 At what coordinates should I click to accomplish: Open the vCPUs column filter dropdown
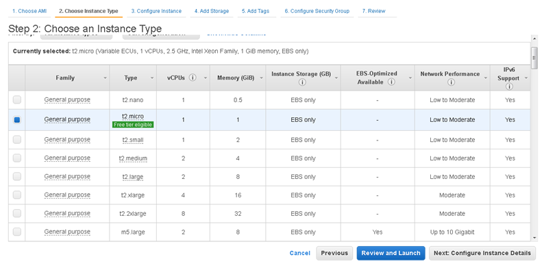[x=206, y=78]
